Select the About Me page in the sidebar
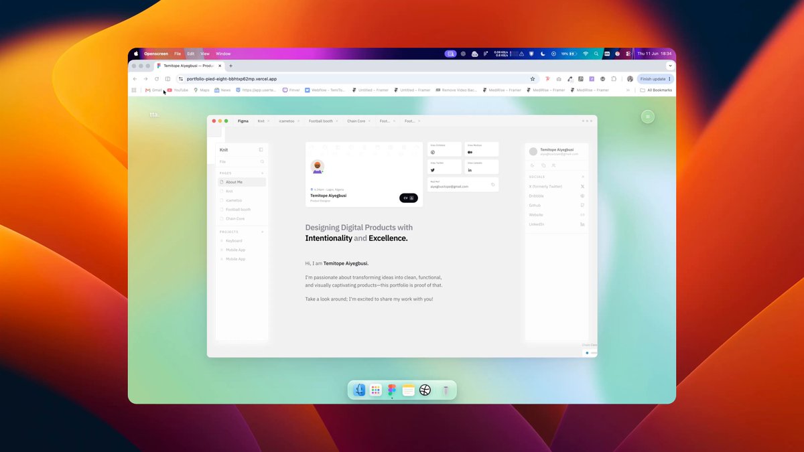This screenshot has width=804, height=452. tap(242, 182)
